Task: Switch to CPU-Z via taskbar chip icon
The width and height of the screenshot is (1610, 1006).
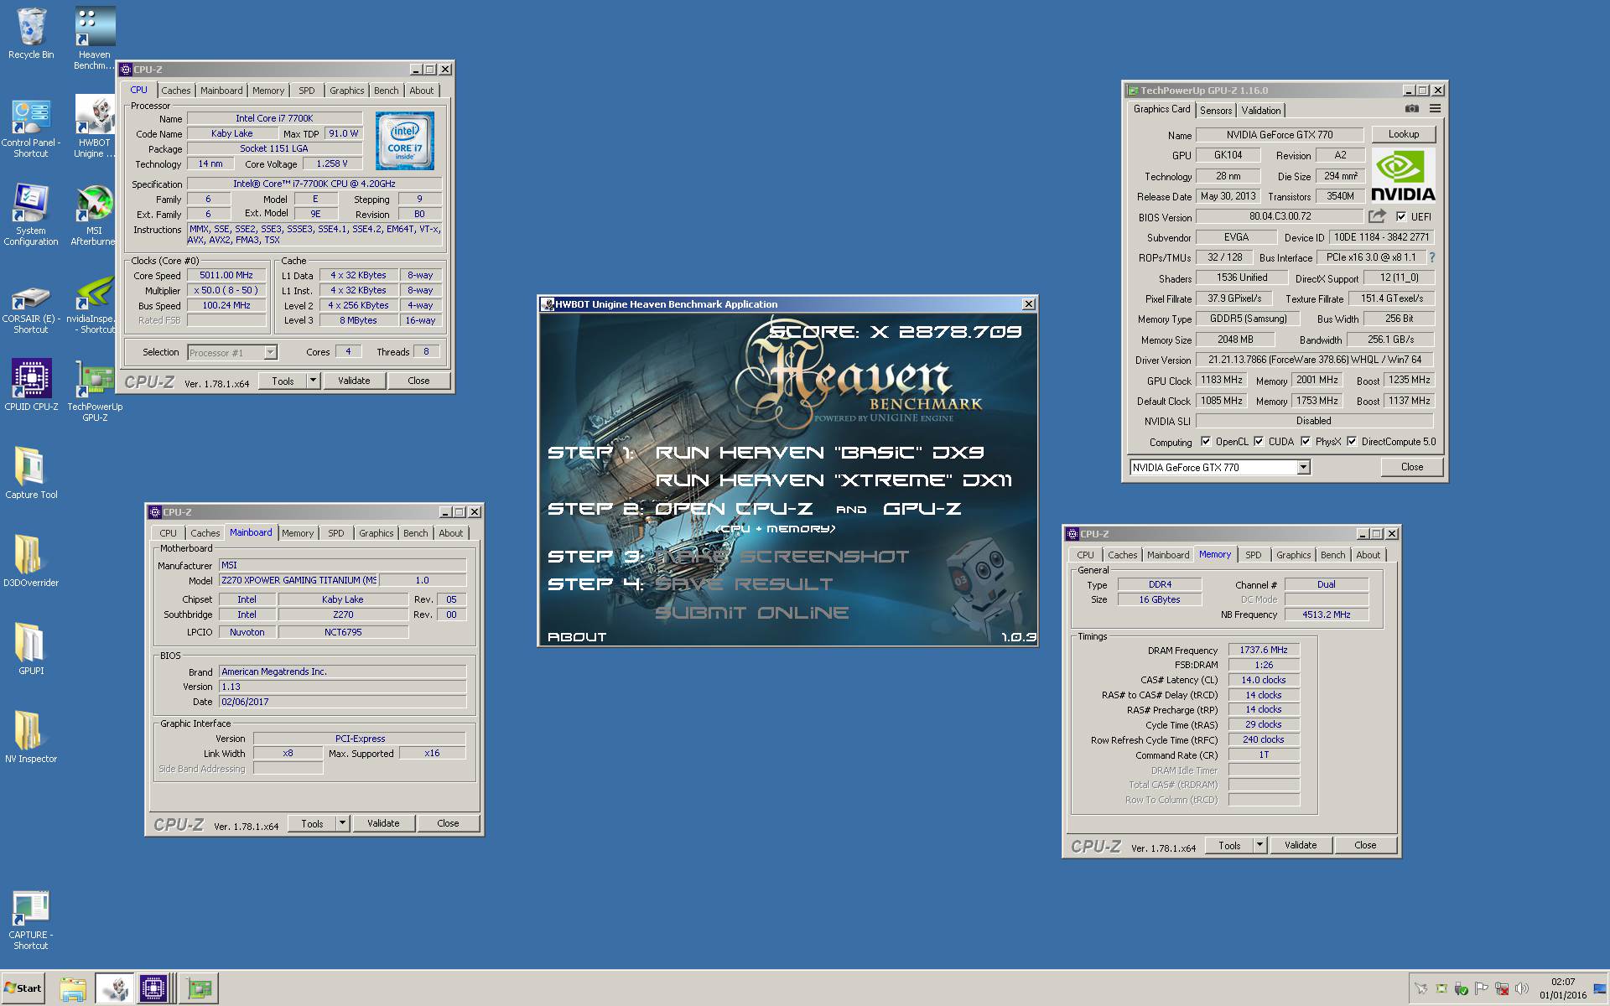Action: point(154,988)
